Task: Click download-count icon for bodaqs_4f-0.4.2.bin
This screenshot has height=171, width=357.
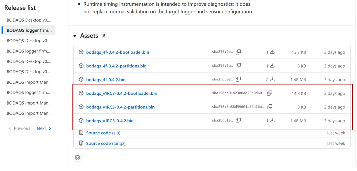Action: (272, 80)
